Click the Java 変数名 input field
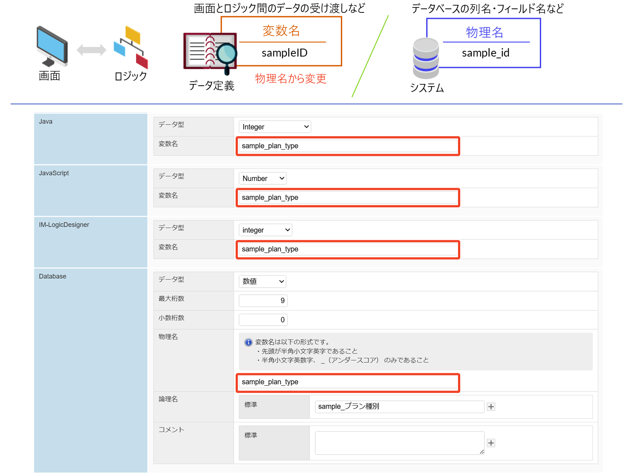 click(x=348, y=146)
